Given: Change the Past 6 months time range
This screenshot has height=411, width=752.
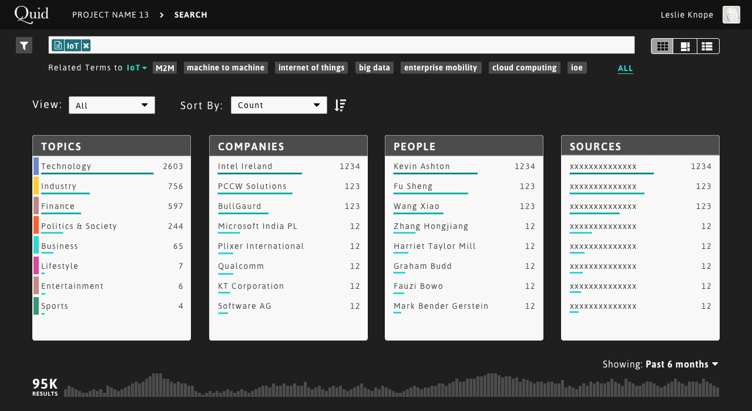Looking at the screenshot, I should 681,364.
